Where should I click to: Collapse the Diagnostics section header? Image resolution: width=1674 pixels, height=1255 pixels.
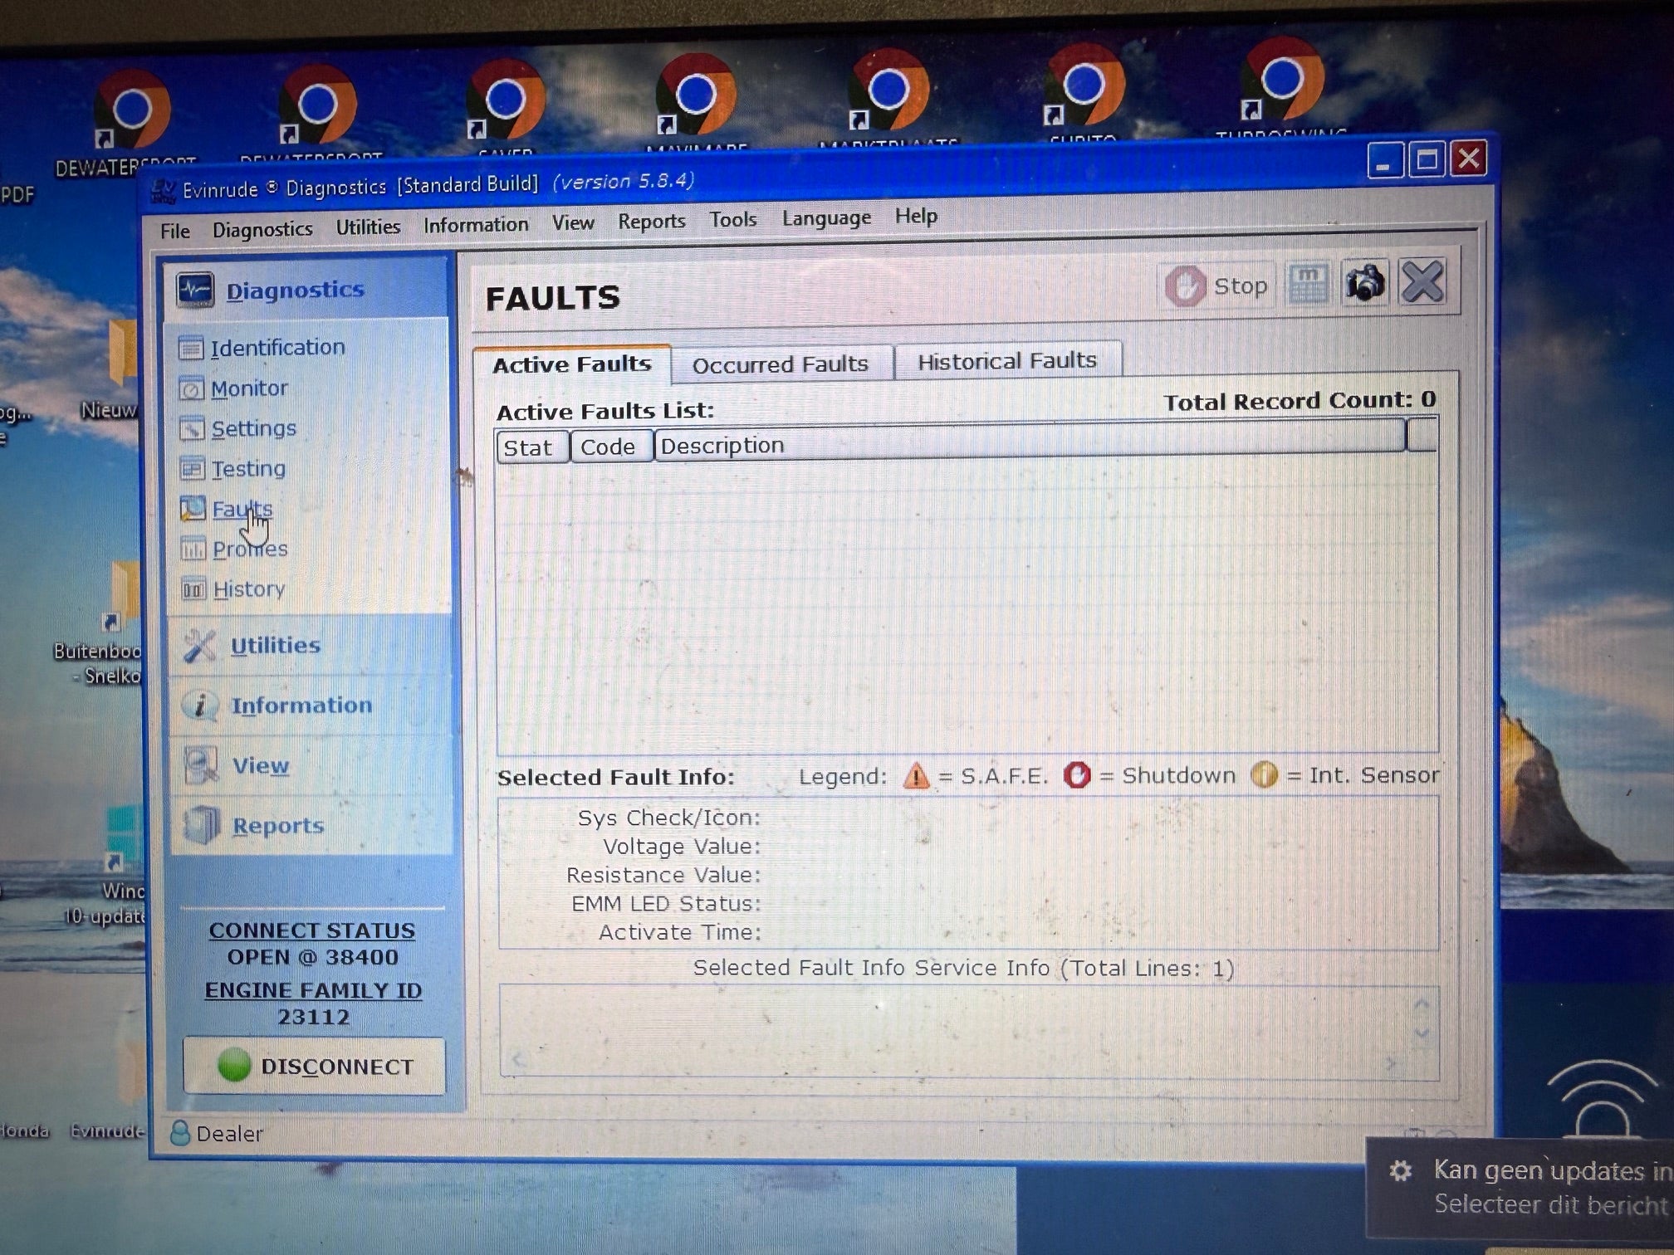306,290
